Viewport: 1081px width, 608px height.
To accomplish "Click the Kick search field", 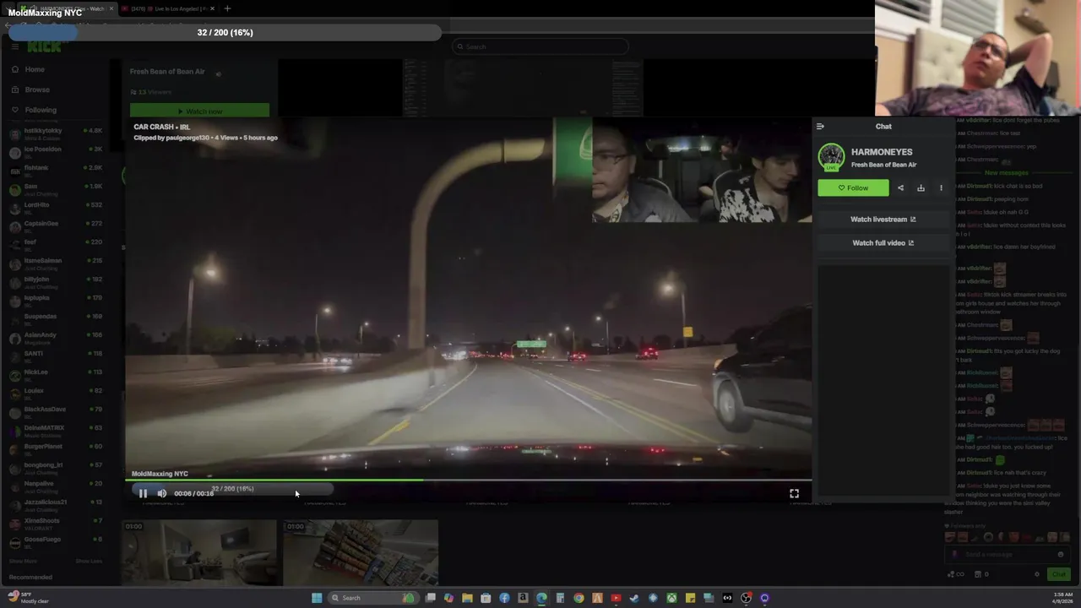I will (x=540, y=46).
